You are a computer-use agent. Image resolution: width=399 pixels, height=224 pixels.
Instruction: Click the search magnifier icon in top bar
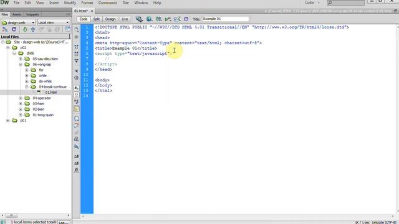[x=330, y=2]
